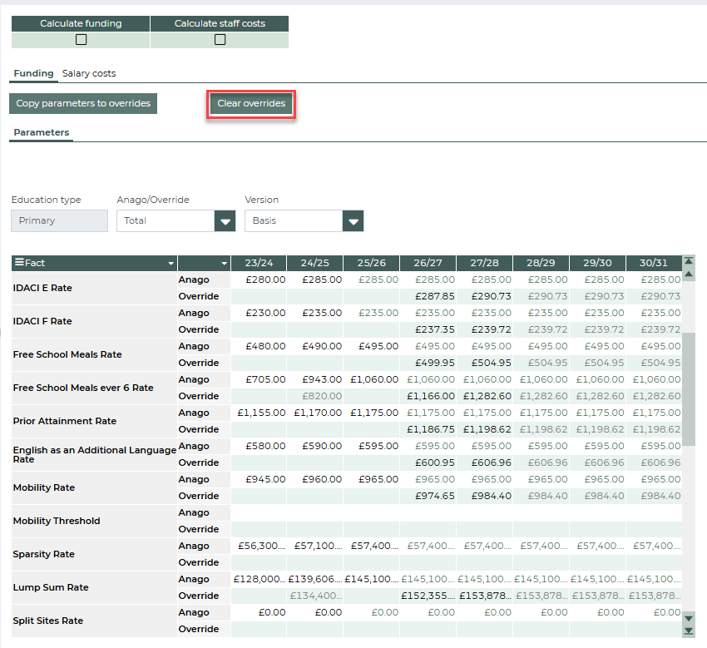Click the single scroll-up arrow in table

688,274
